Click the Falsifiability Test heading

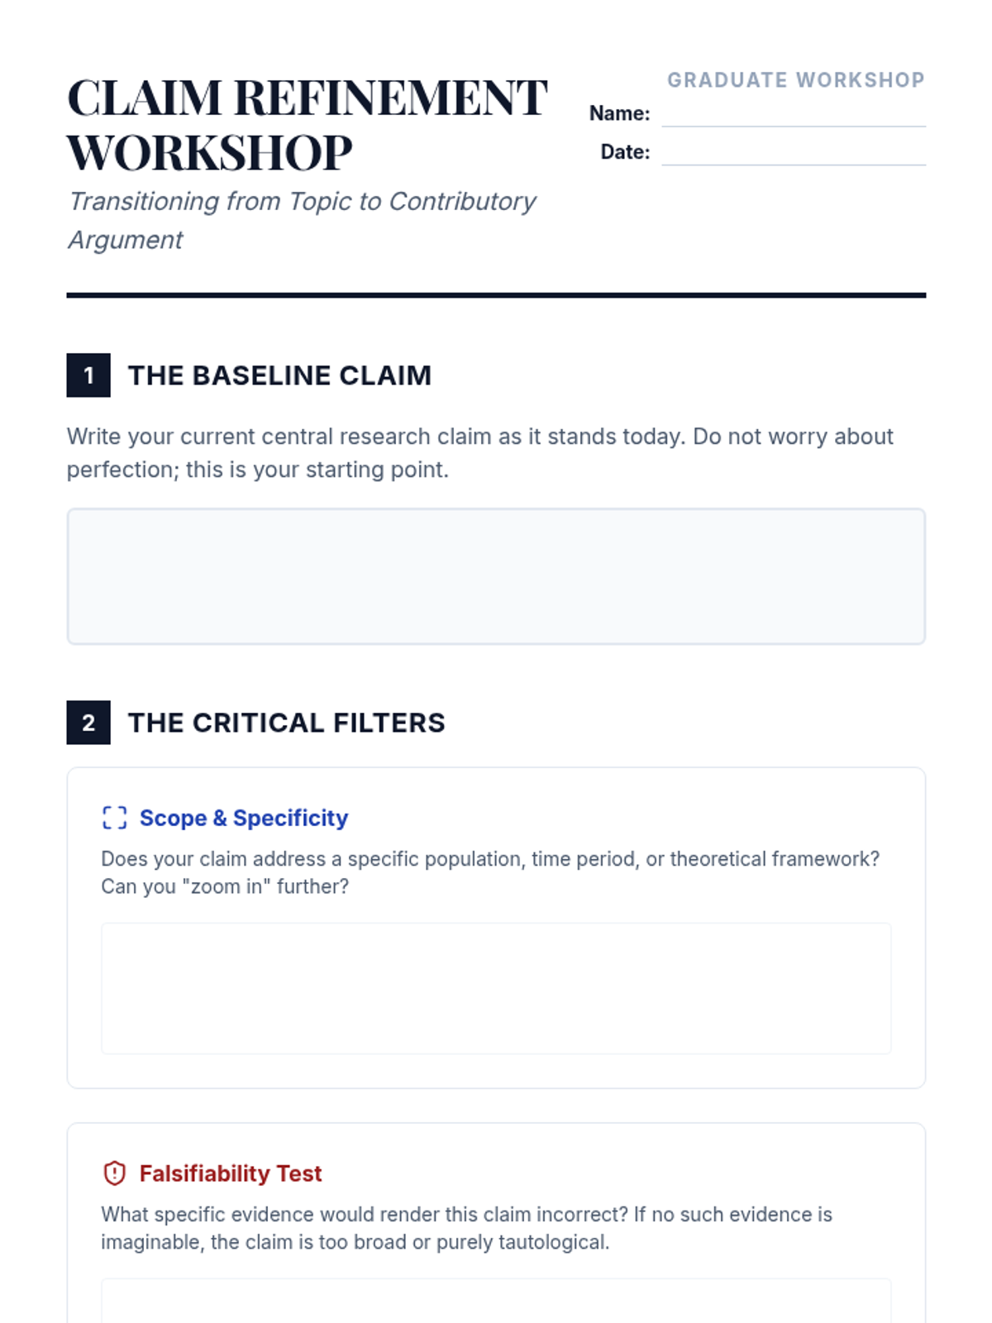click(x=231, y=1173)
